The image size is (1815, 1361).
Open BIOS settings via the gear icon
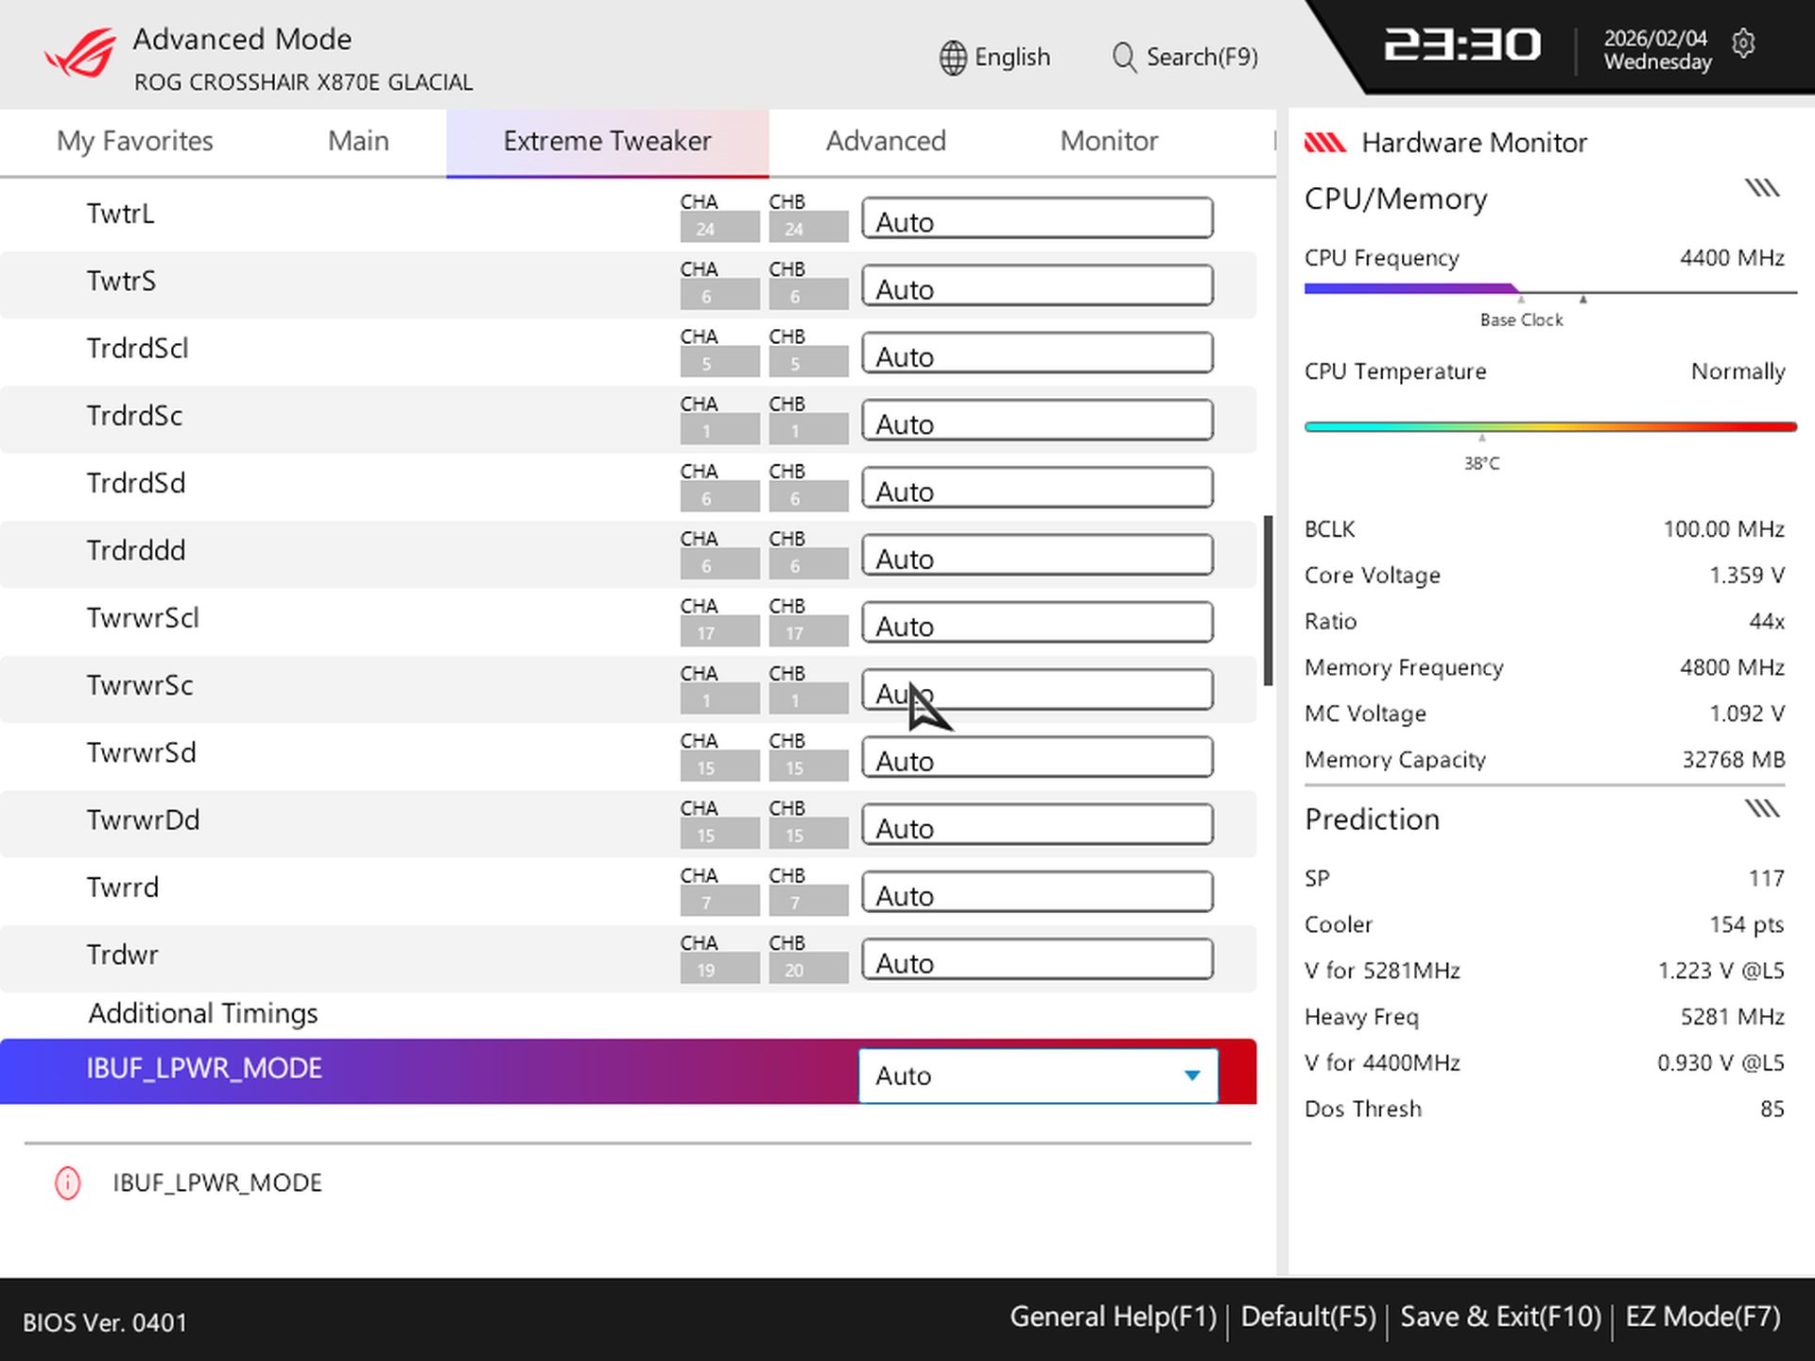(x=1744, y=43)
